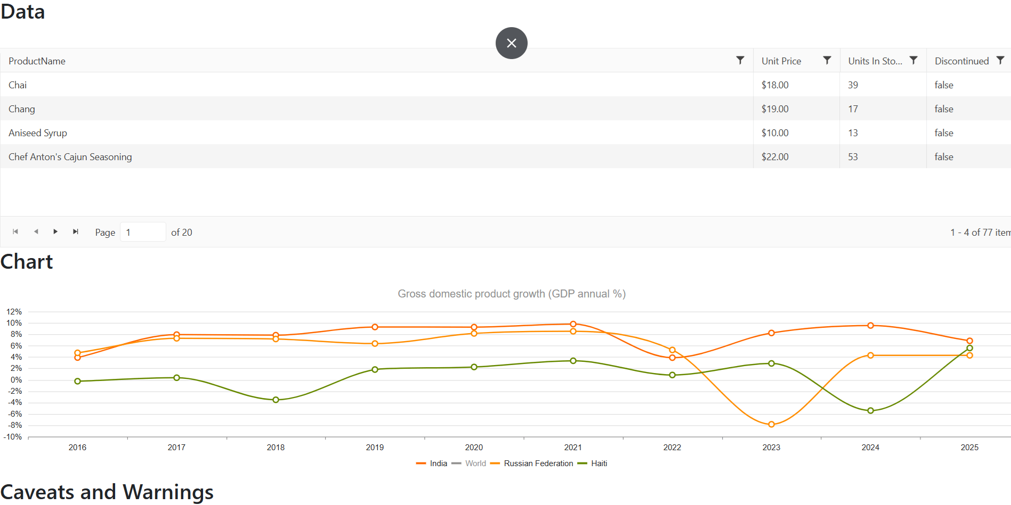Close the overlay with the X button
The height and width of the screenshot is (505, 1011).
(511, 43)
